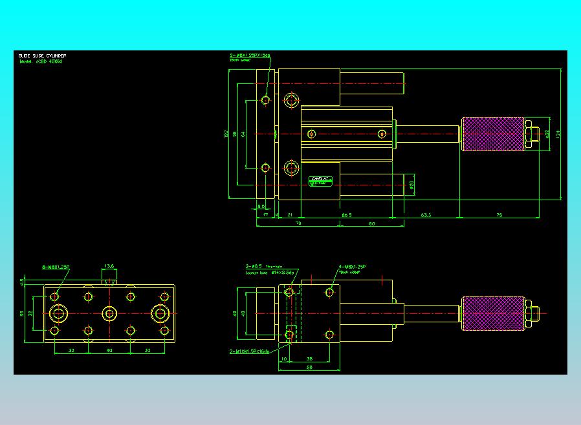The image size is (581, 425).
Task: Click the '58' width dimension
Action: pos(309,368)
